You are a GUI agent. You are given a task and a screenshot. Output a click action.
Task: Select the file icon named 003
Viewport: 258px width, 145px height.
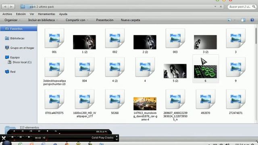pyautogui.click(x=175, y=39)
